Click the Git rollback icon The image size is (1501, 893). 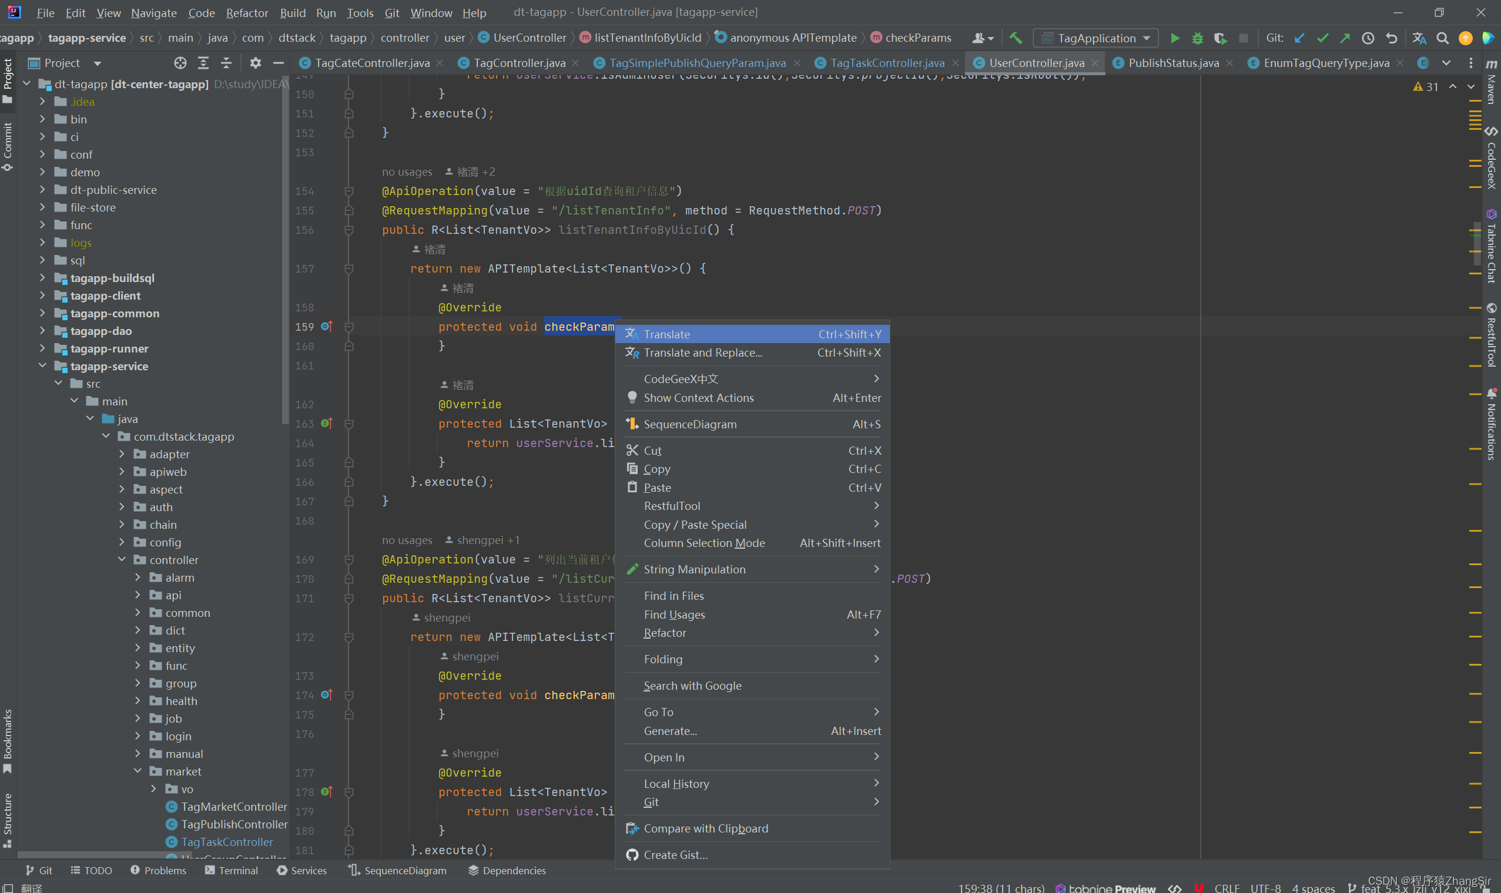pos(1391,38)
